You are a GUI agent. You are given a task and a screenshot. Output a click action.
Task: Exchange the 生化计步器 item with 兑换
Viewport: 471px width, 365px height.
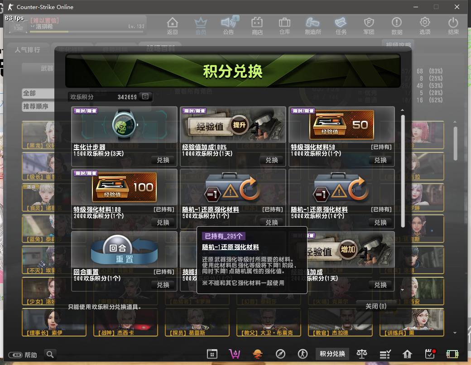click(x=163, y=160)
